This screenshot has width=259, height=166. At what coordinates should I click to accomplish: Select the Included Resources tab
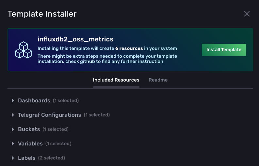click(116, 80)
